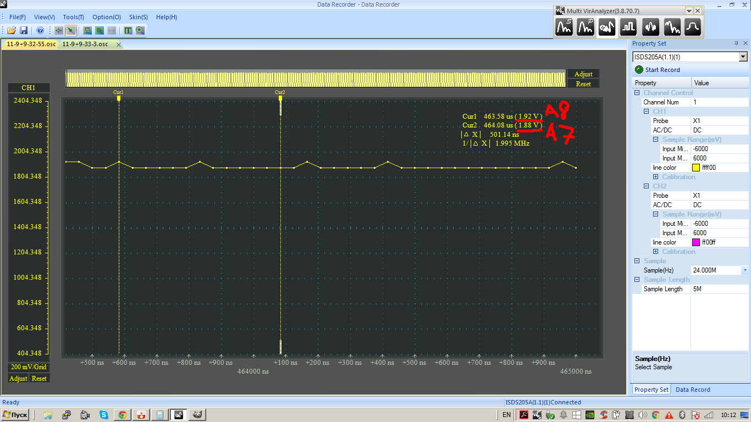
Task: Open the ISDS205A device dropdown
Action: pos(743,57)
